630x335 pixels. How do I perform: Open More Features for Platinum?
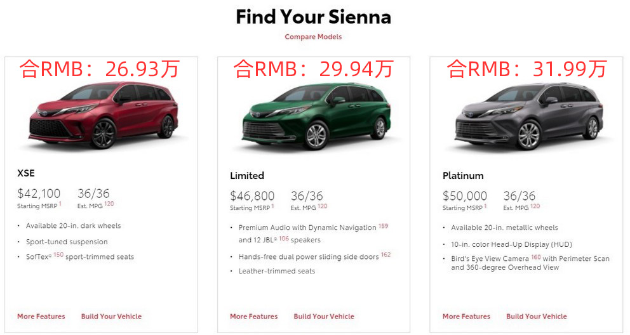[x=467, y=317]
